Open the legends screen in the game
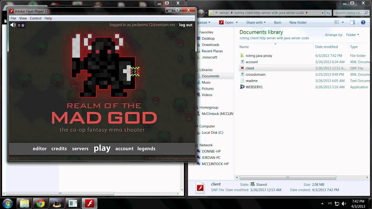372x209 pixels. click(x=146, y=149)
